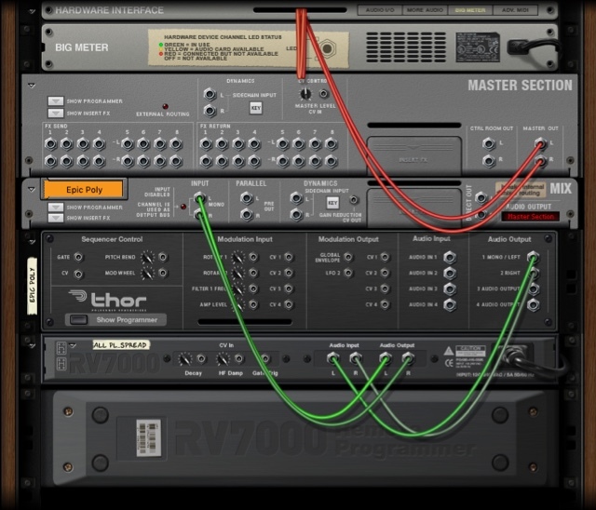Viewport: 596px width, 510px height.
Task: Expand RV7000 Remote Programmer arrow
Action: pos(73,345)
